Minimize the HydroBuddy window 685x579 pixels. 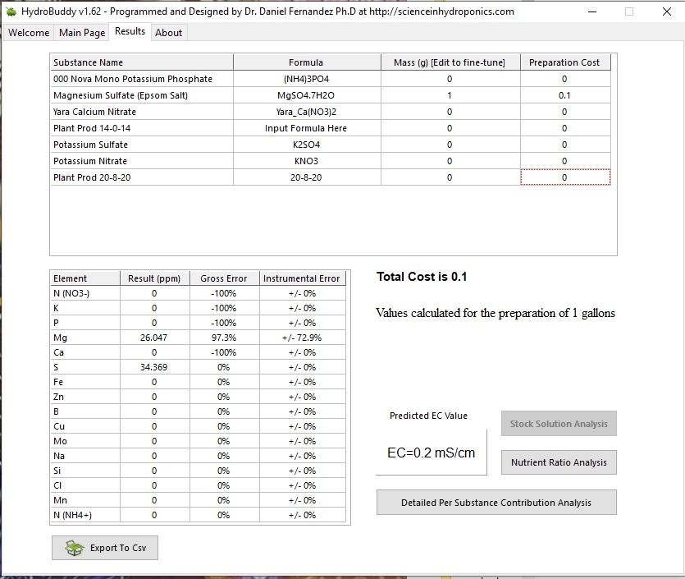pyautogui.click(x=592, y=11)
